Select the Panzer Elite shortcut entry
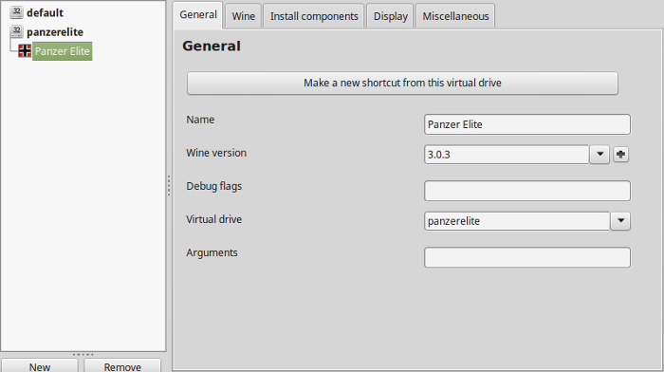This screenshot has width=664, height=372. click(x=63, y=51)
